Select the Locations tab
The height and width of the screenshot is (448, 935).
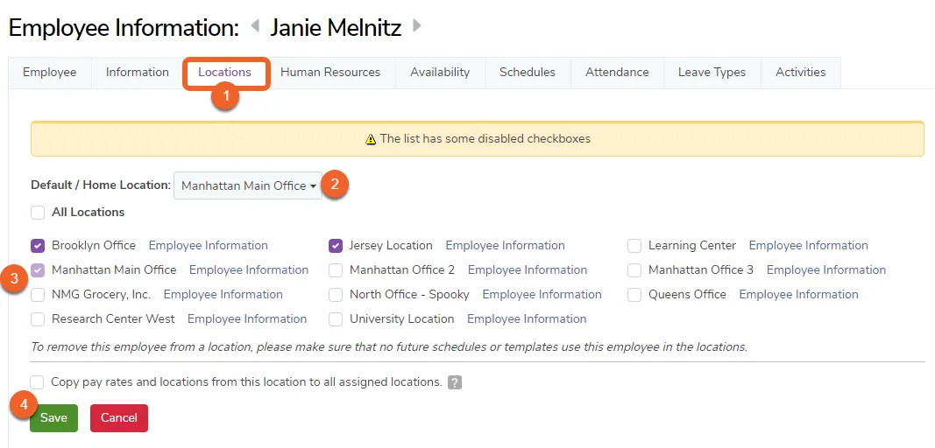pos(225,72)
